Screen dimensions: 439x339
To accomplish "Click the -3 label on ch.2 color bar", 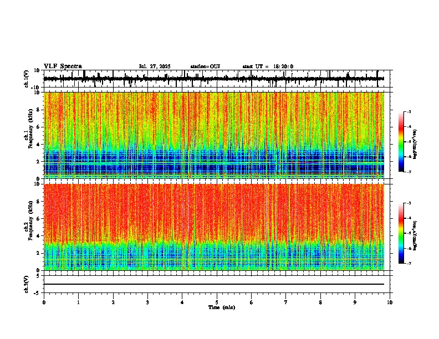I will [409, 203].
